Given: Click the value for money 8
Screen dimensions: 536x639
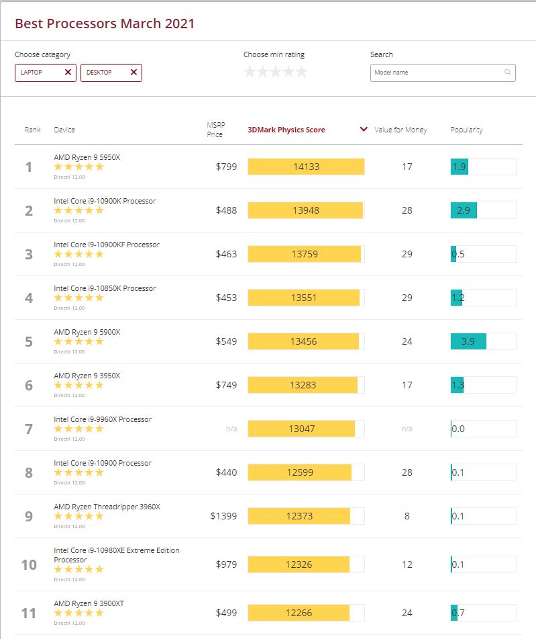Looking at the screenshot, I should [x=407, y=516].
